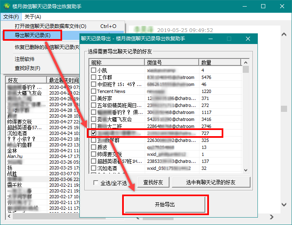Image resolution: width=292 pixels, height=225 pixels.
Task: Click 选中有聊天记录的好友 button
Action: pyautogui.click(x=211, y=182)
